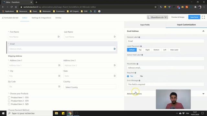Screen dimensions: 207x116
Task: Switch to the Editor tab
Action: point(25,18)
